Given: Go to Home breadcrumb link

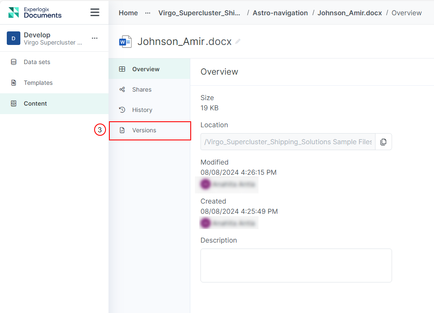Looking at the screenshot, I should 128,13.
